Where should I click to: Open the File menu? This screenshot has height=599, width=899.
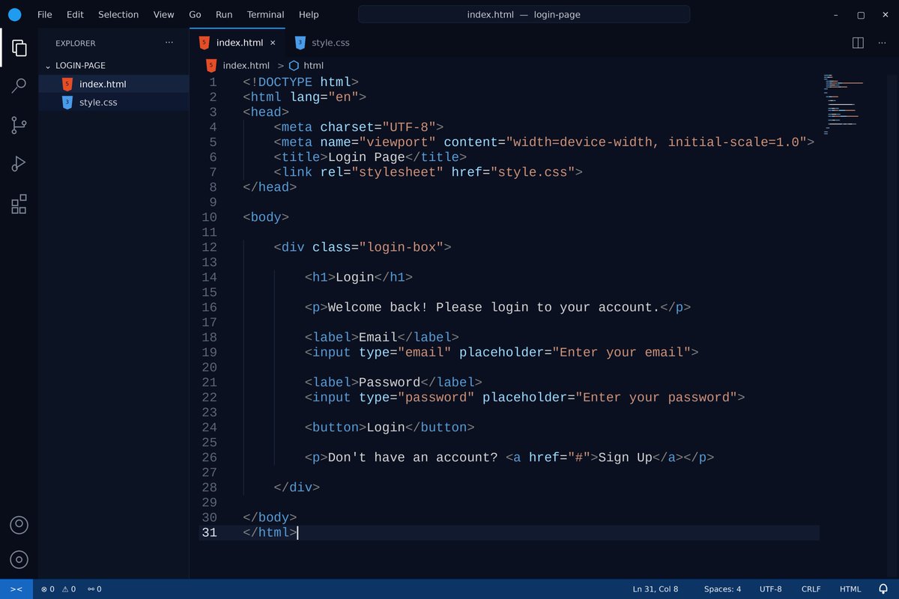pos(45,14)
